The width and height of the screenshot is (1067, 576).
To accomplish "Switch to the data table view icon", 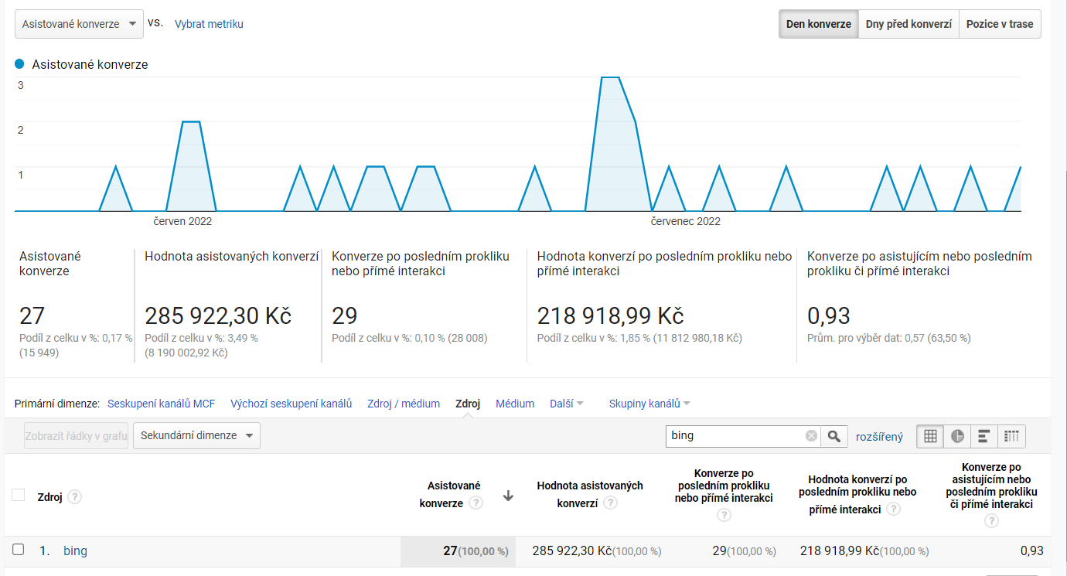I will tap(930, 436).
